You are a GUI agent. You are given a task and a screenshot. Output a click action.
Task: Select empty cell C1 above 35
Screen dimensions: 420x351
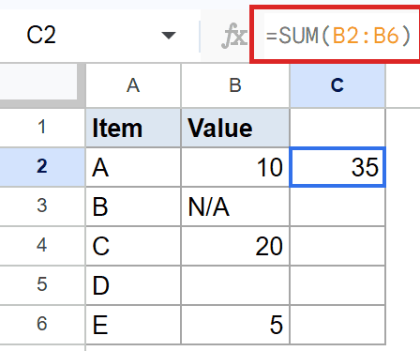pyautogui.click(x=337, y=128)
